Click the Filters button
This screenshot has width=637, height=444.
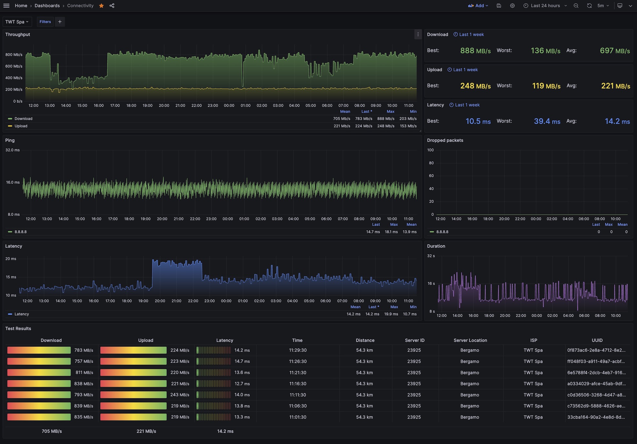click(x=45, y=22)
